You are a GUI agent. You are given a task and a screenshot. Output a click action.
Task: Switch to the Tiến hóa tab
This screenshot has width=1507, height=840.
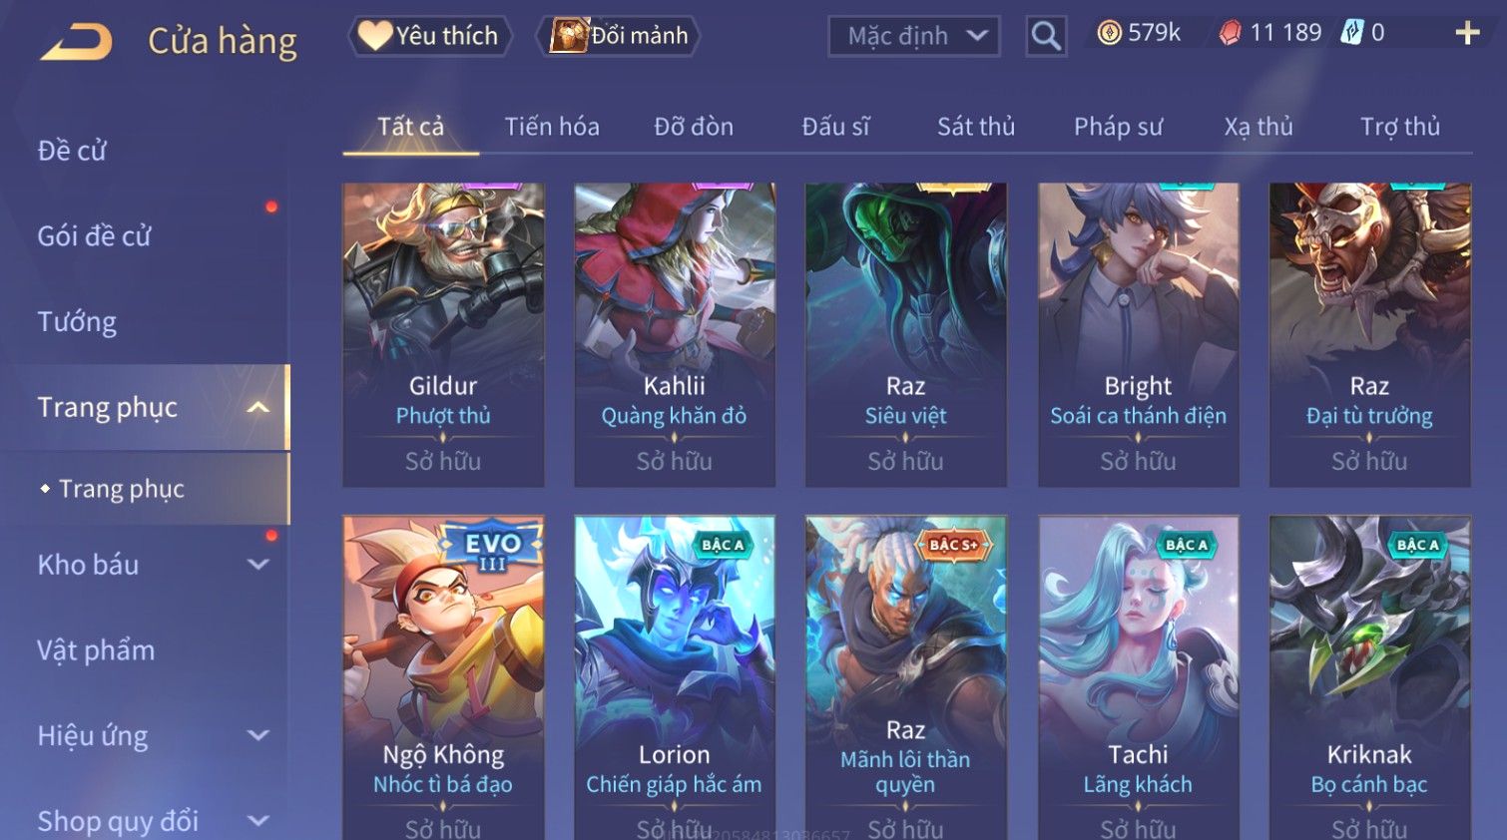[552, 127]
